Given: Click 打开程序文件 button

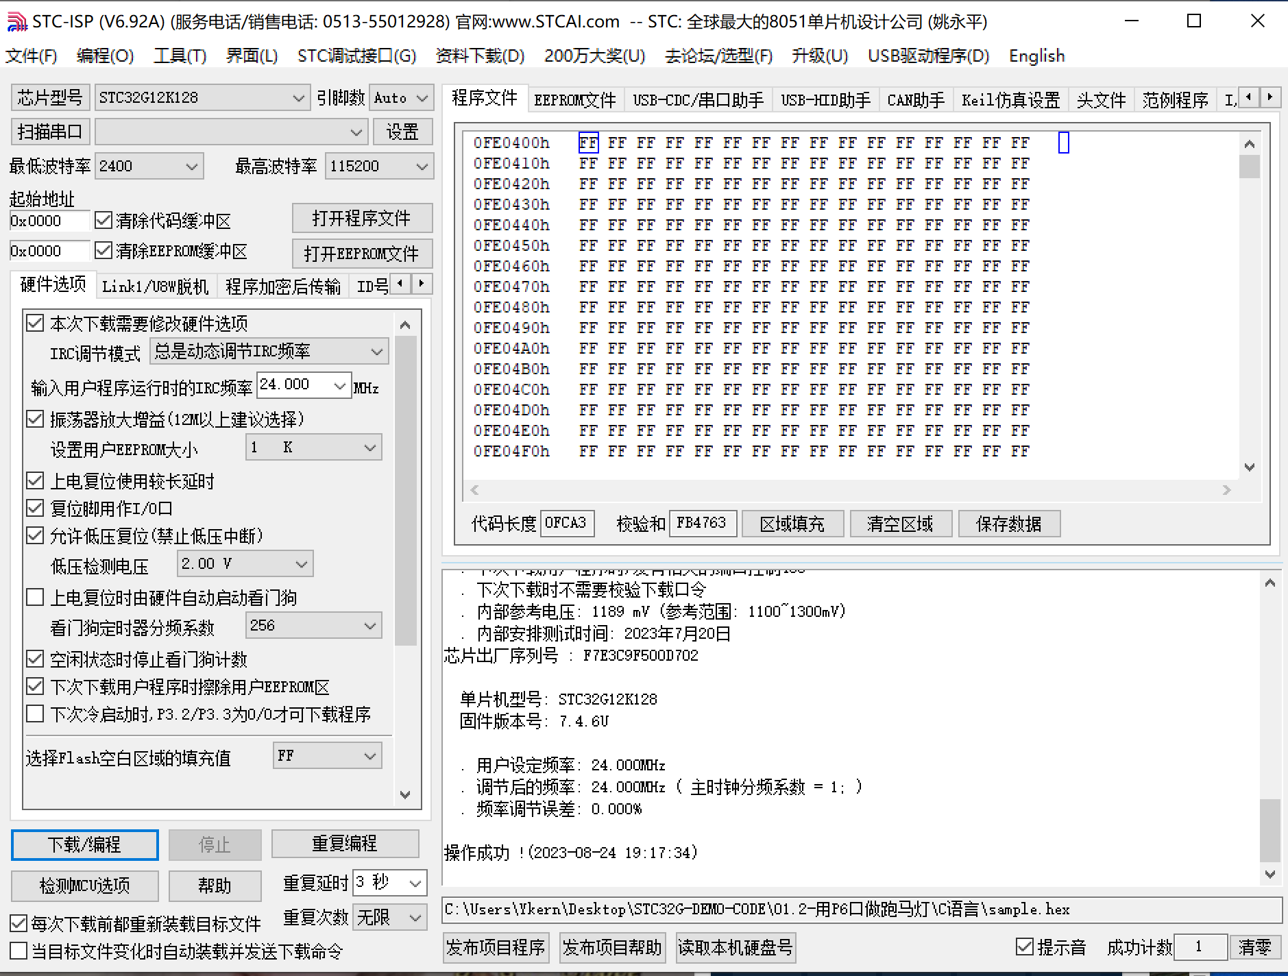Looking at the screenshot, I should pyautogui.click(x=362, y=219).
